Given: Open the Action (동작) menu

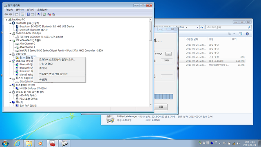Looking at the screenshot, I should coord(20,10).
